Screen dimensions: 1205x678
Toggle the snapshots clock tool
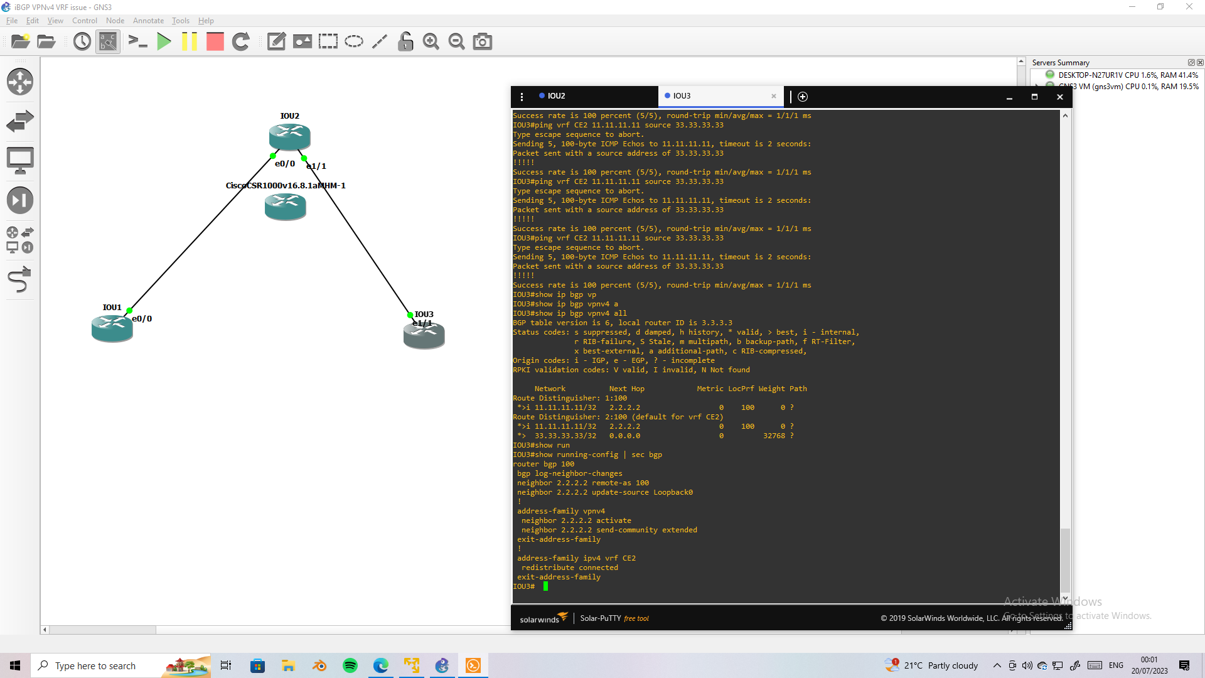(82, 41)
